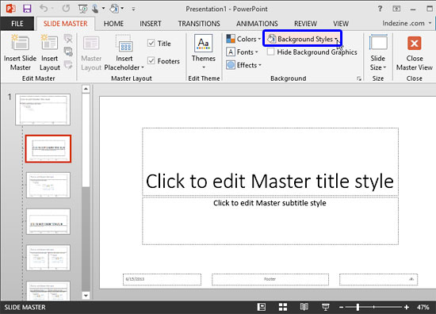Click the Touch/Mouse mode icon
Viewport: 436px width, 314px height.
click(95, 9)
